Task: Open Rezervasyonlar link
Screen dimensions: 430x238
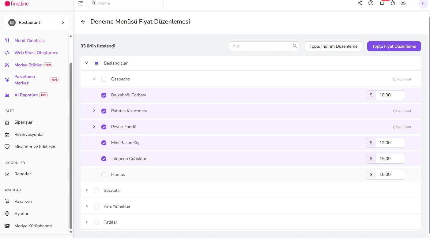Action: [29, 135]
